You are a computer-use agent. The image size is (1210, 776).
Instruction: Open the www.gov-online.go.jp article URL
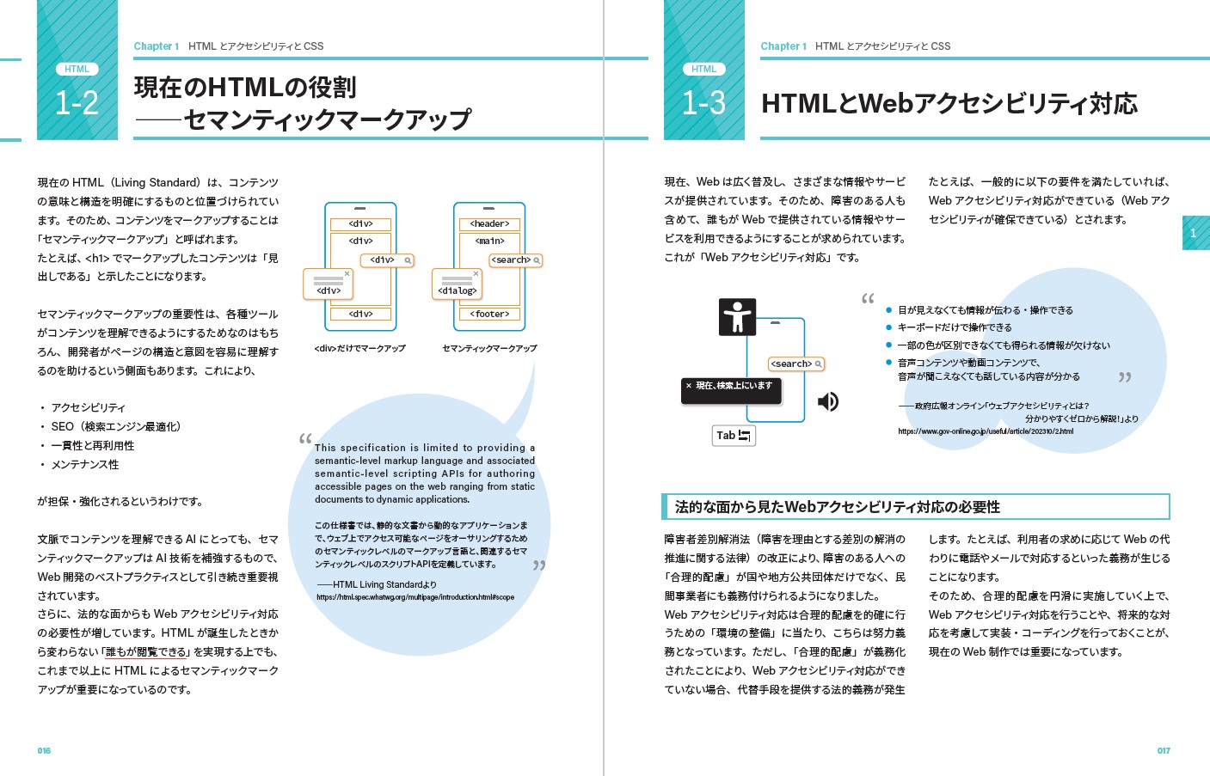986,431
